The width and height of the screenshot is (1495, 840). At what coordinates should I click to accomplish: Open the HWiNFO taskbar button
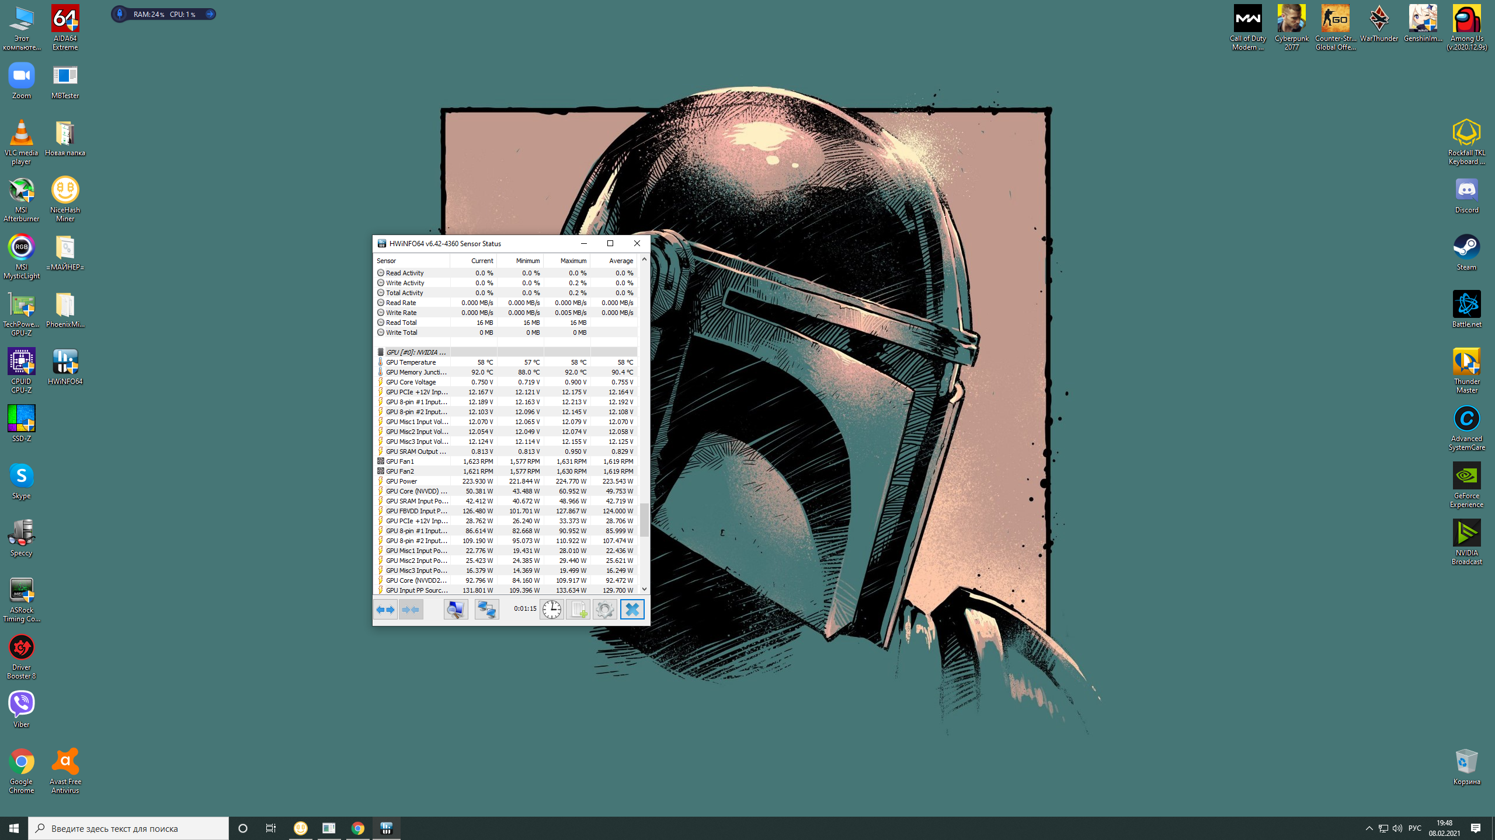point(387,828)
